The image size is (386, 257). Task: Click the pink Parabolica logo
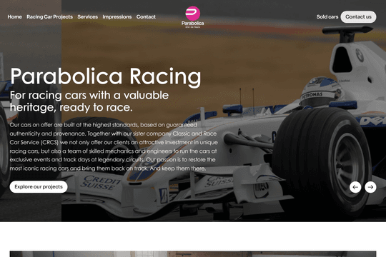pos(192,16)
